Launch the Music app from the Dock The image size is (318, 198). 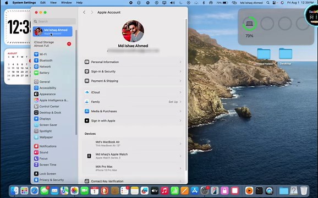click(165, 190)
